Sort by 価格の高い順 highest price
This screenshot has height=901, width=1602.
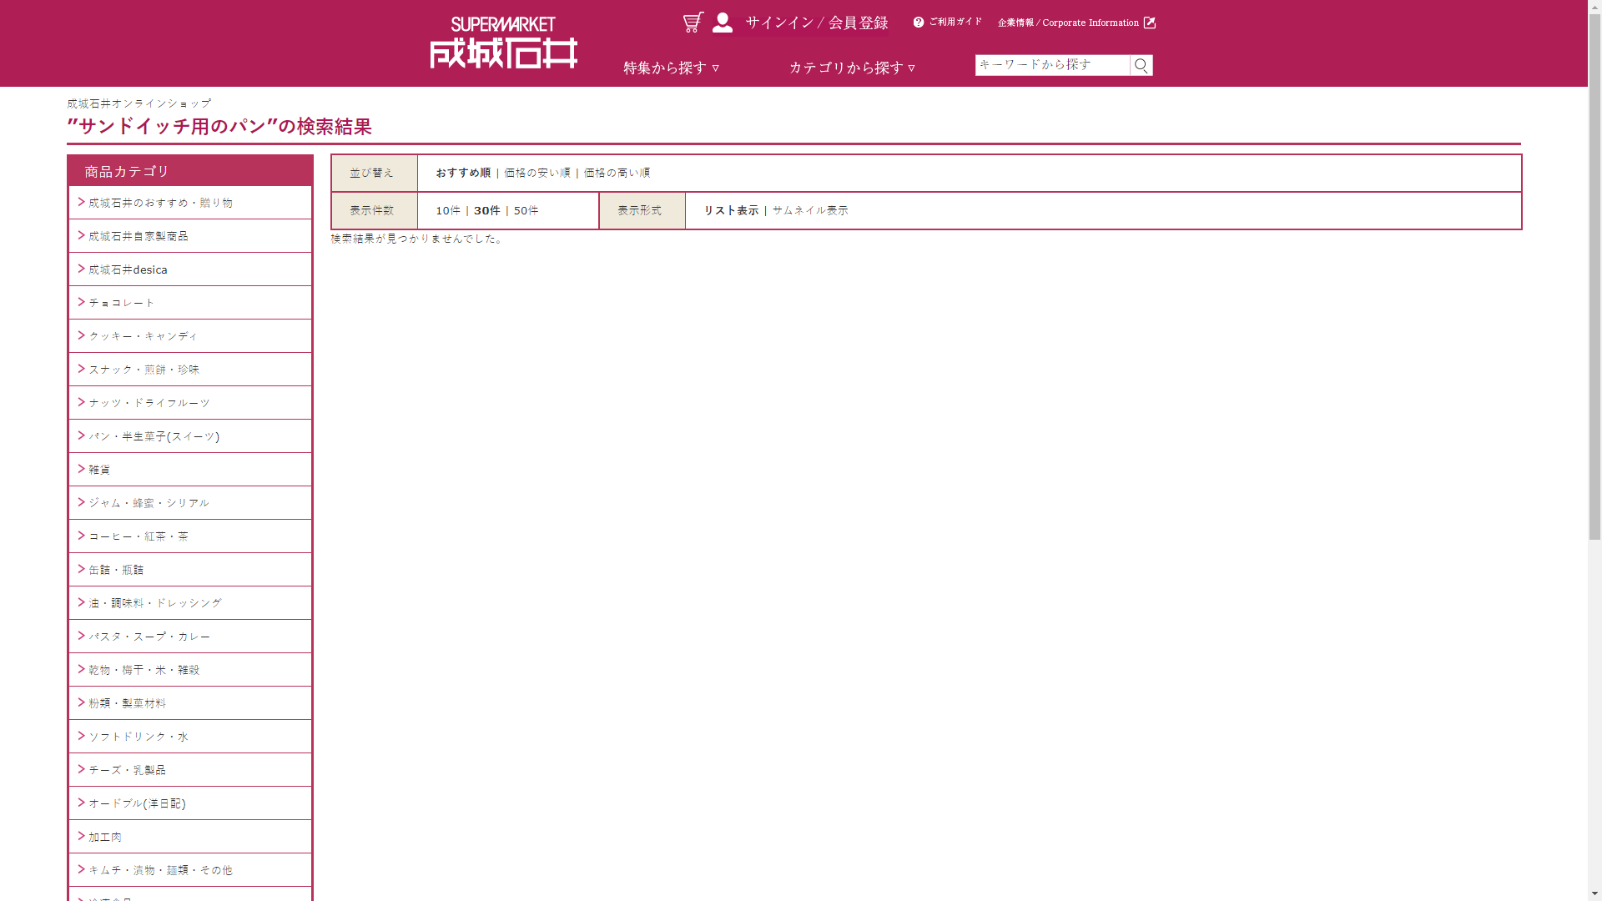point(617,173)
